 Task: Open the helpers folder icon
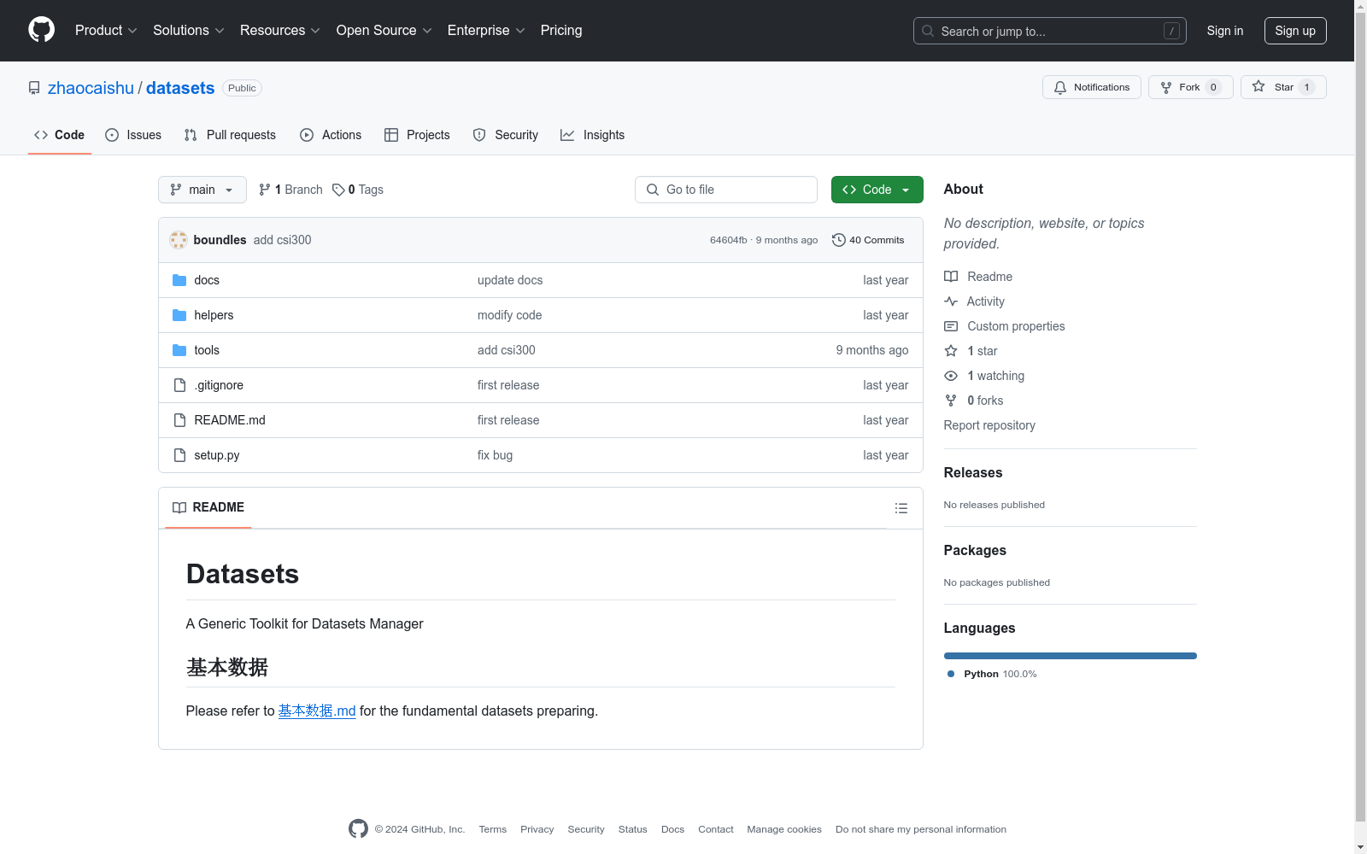tap(179, 315)
